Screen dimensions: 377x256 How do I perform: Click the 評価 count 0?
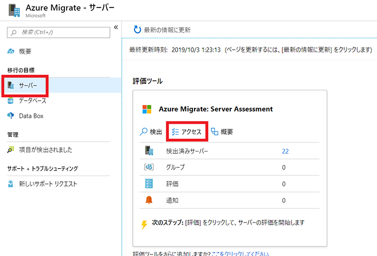click(x=284, y=184)
